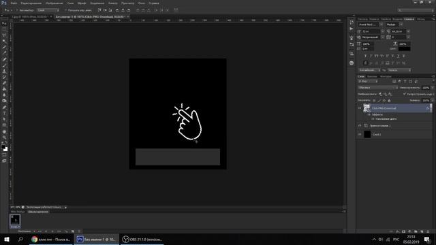Click the foreground color swatch
Screen dimensions: 436x245
click(x=3, y=147)
